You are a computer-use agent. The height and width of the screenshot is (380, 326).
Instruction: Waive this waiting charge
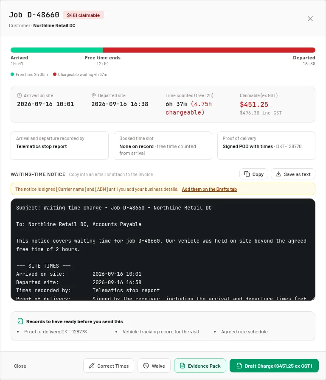pyautogui.click(x=154, y=366)
